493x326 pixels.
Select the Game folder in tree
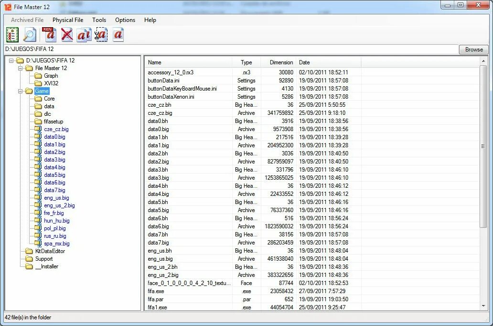coord(42,91)
